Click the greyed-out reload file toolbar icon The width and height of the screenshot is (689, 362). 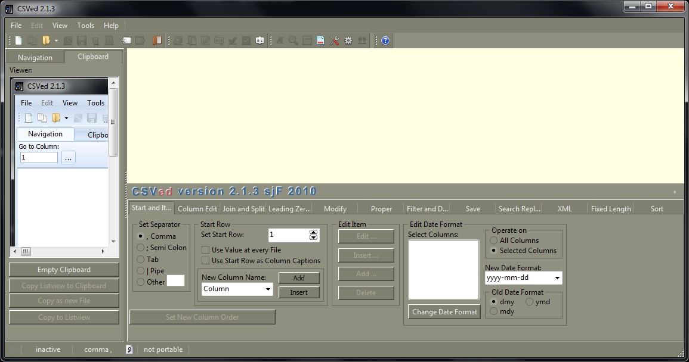67,41
